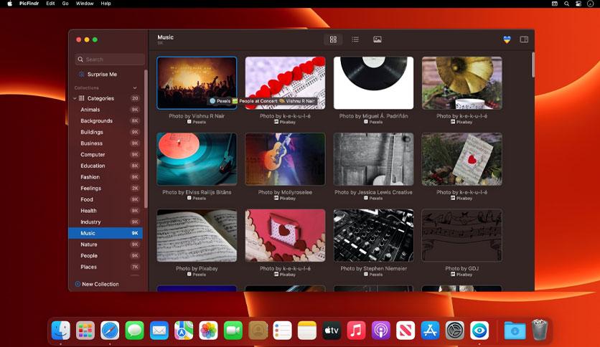The height and width of the screenshot is (347, 600).
Task: Collapse the Collections section chevron
Action: (x=135, y=88)
